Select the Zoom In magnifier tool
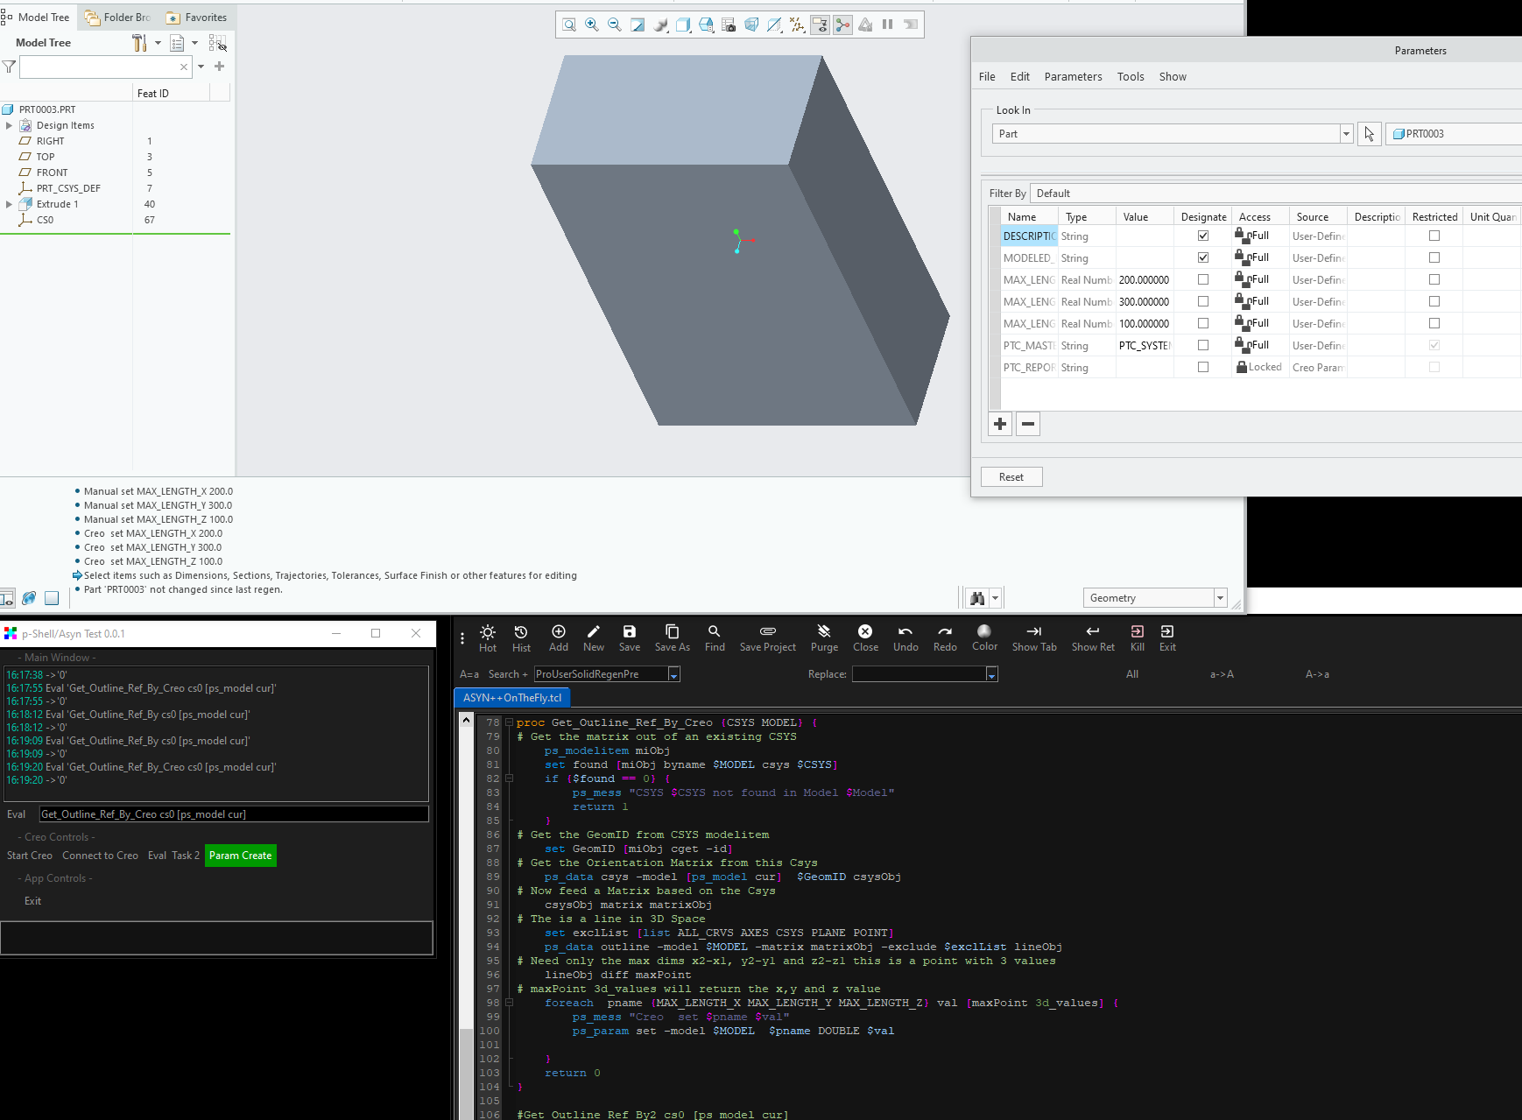 coord(592,24)
